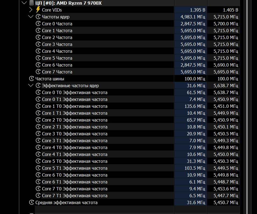Click the clock icon of Core 2 Частота

tap(38, 37)
